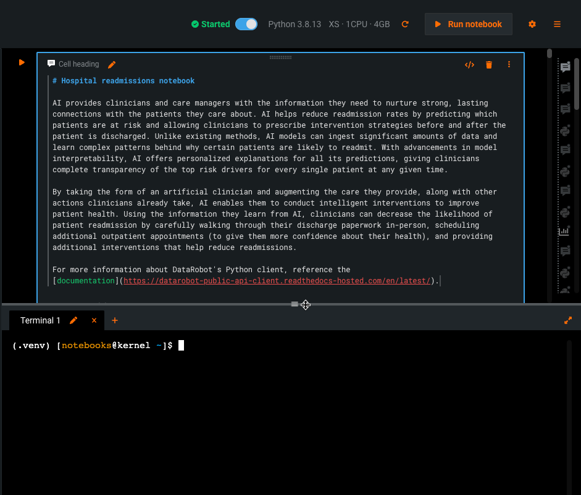This screenshot has height=495, width=581.
Task: Click the run cell play icon
Action: coord(22,62)
